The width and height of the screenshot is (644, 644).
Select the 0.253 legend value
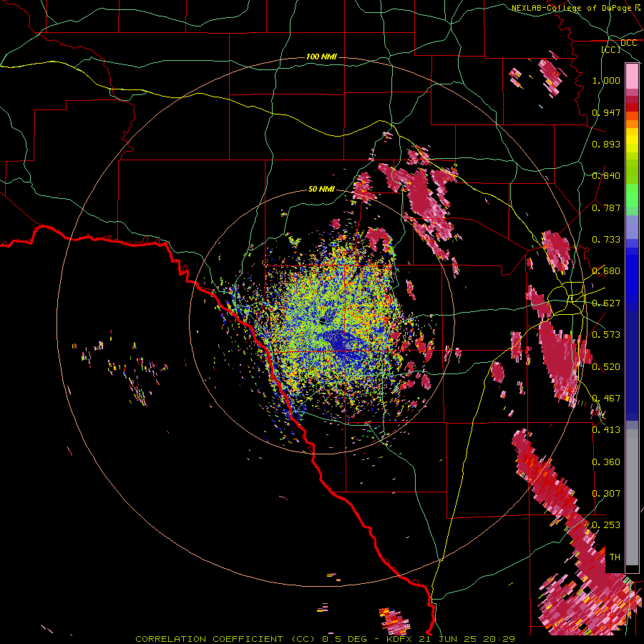606,525
